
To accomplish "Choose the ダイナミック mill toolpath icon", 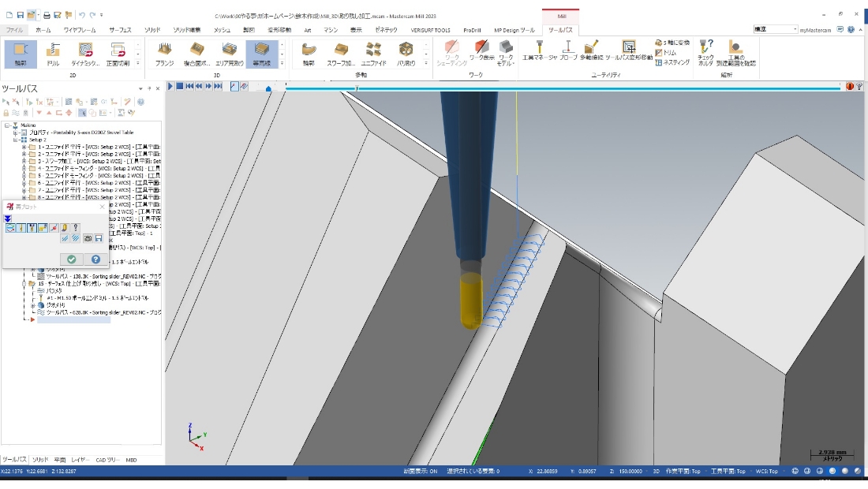I will tap(85, 54).
